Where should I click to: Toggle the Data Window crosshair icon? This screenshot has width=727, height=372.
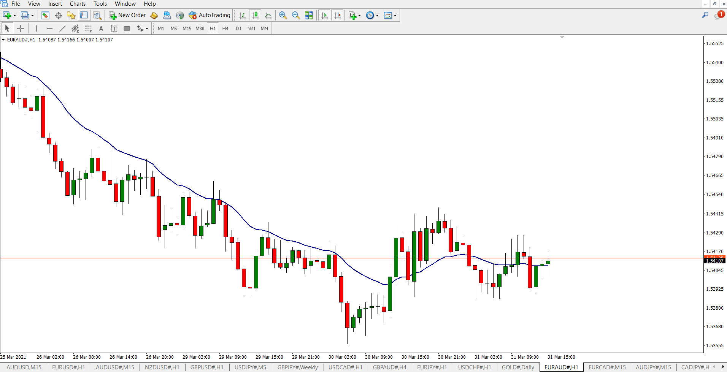coord(58,15)
